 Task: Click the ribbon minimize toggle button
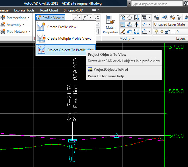94,10
